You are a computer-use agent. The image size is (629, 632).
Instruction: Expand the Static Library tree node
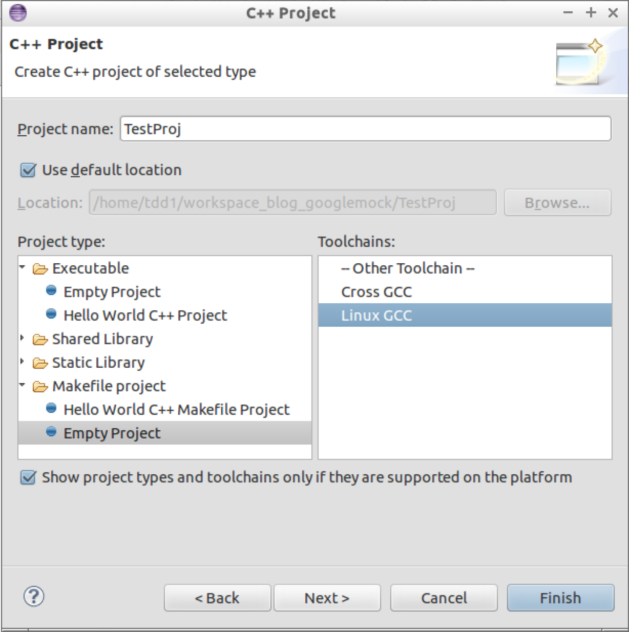coord(22,362)
